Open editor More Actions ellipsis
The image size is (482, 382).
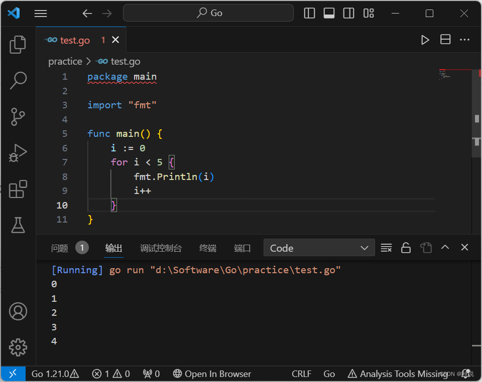(464, 40)
